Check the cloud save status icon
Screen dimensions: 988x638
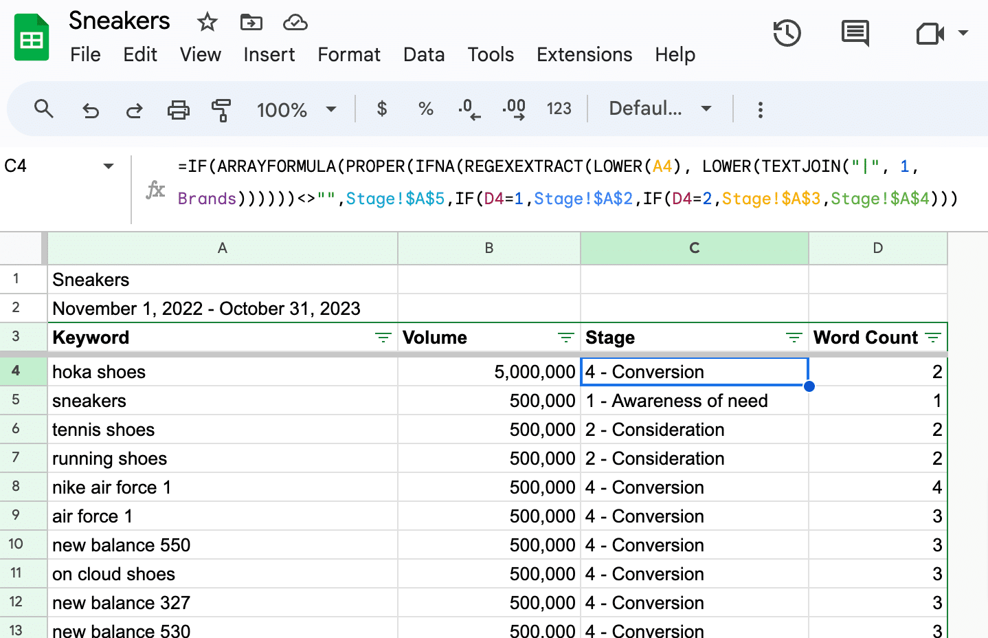coord(295,22)
